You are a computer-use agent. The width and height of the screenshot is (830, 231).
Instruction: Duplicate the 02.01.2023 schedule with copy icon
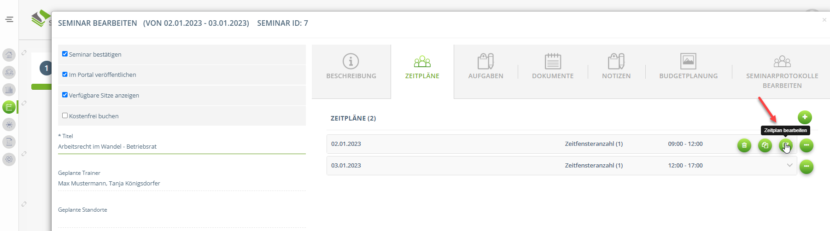765,145
